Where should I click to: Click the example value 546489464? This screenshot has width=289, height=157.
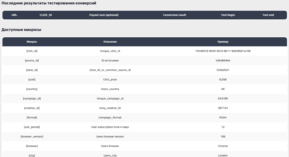(x=223, y=61)
